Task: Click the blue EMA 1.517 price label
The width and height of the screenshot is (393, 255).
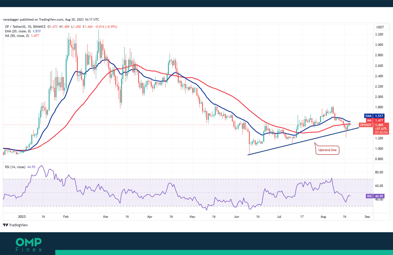Action: coord(374,116)
